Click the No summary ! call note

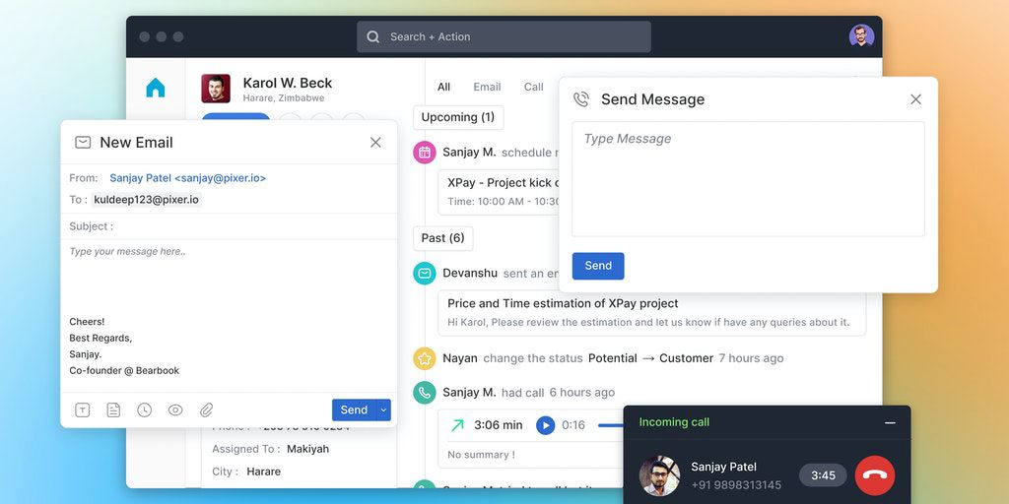(481, 455)
